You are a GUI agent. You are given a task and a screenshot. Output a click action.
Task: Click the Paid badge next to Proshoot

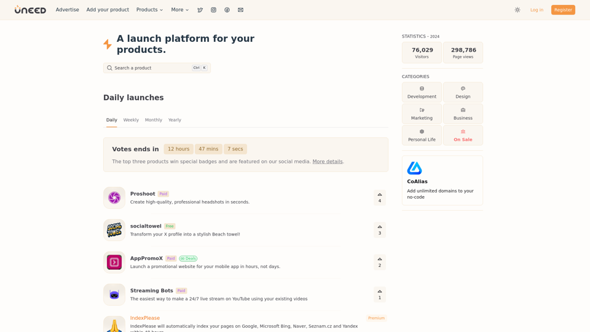pos(163,194)
